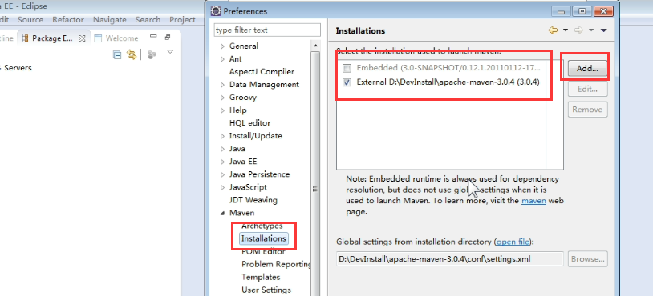
Task: Expand the Help preferences node
Action: [222, 110]
